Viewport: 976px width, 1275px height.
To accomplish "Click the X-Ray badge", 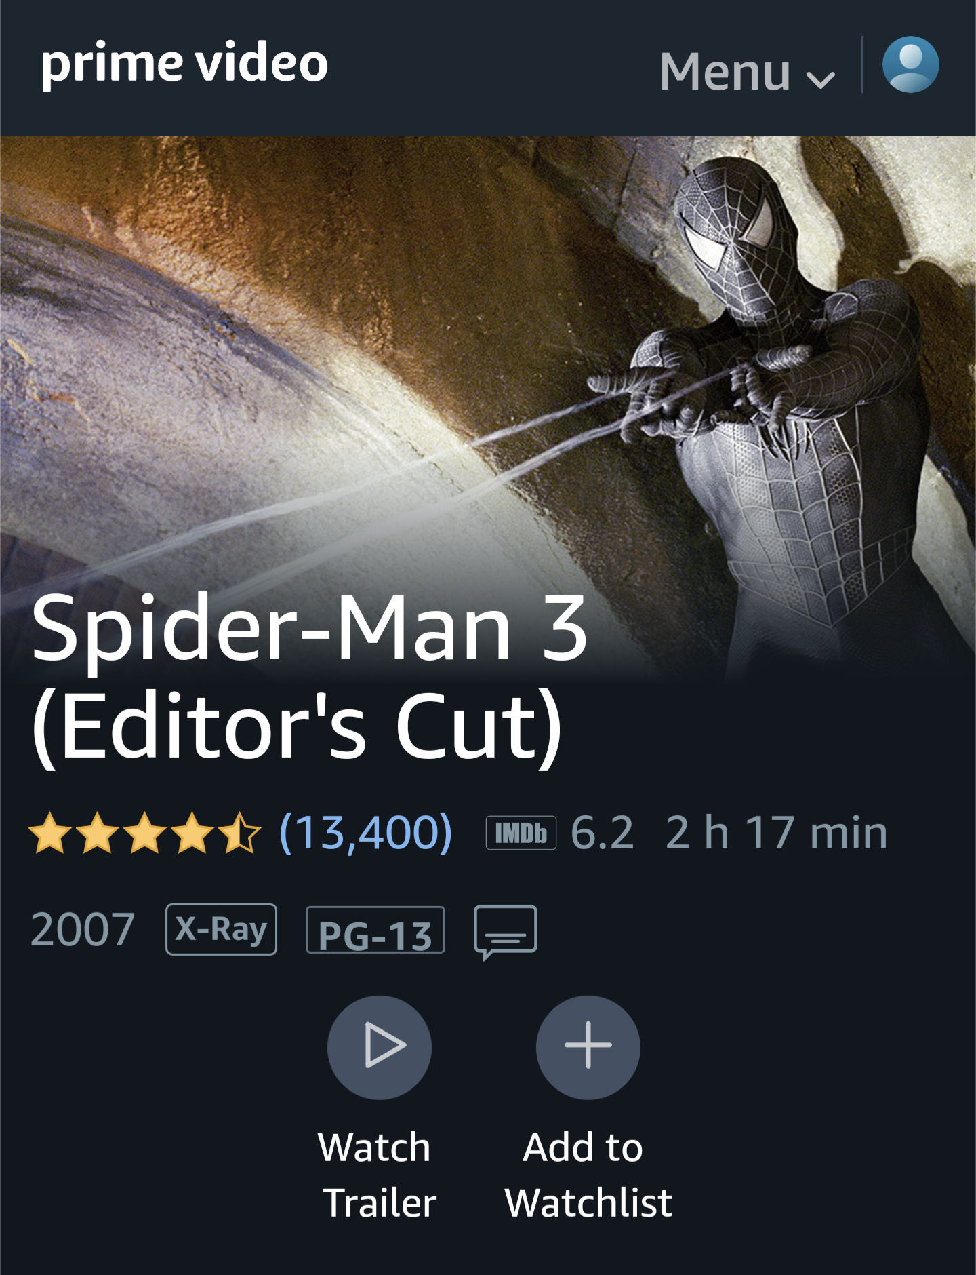I will point(221,929).
